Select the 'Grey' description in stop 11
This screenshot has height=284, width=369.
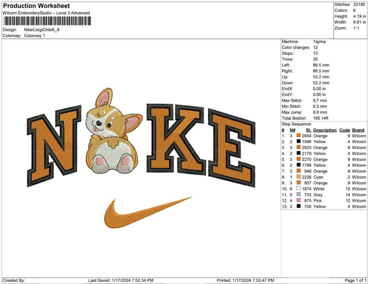point(318,195)
